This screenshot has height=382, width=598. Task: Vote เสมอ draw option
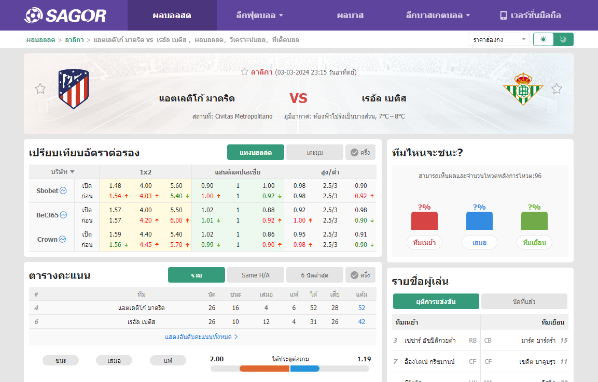479,242
